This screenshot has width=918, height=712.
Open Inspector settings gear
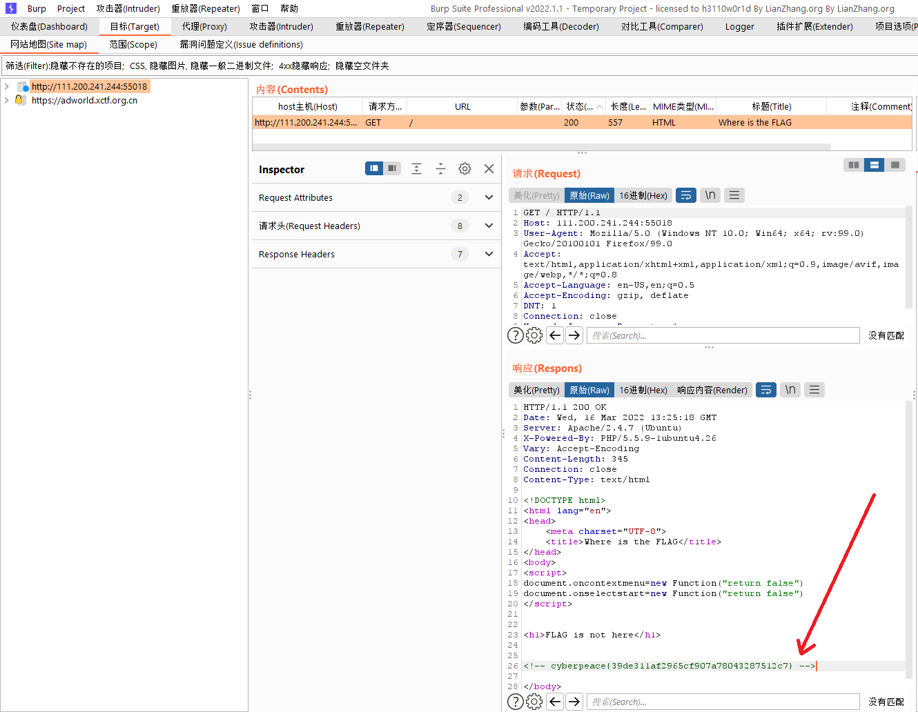[465, 168]
